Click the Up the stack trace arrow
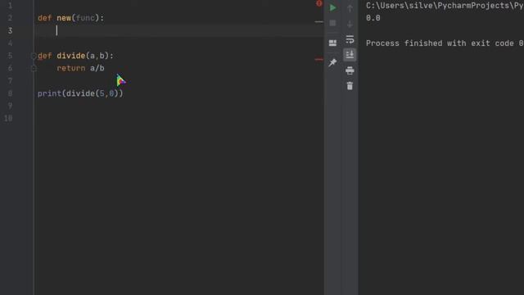524x295 pixels. click(350, 8)
